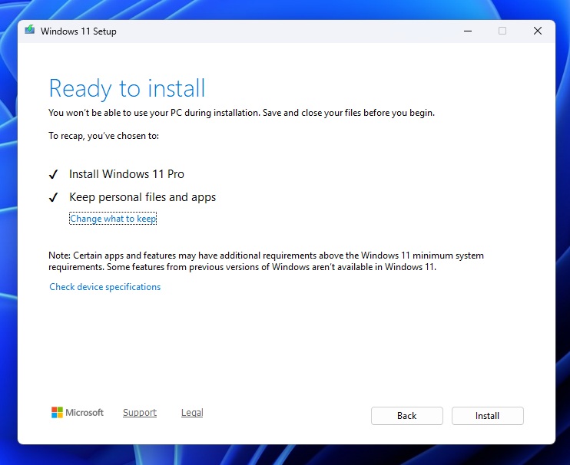Screen dimensions: 570x465
Task: Open the Change what to keep link
Action: pyautogui.click(x=113, y=219)
